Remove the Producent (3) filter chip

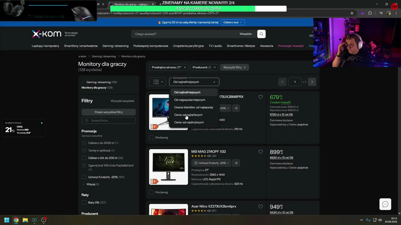[215, 67]
